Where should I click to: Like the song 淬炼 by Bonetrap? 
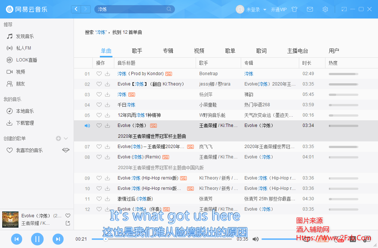[x=99, y=74]
